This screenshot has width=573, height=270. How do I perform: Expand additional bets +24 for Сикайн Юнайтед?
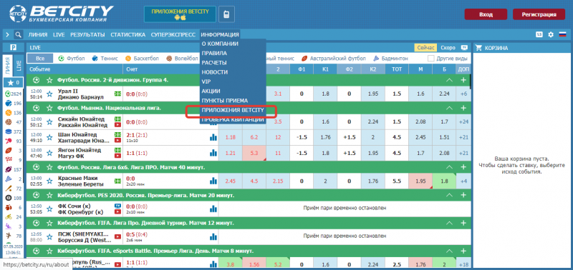pos(464,121)
